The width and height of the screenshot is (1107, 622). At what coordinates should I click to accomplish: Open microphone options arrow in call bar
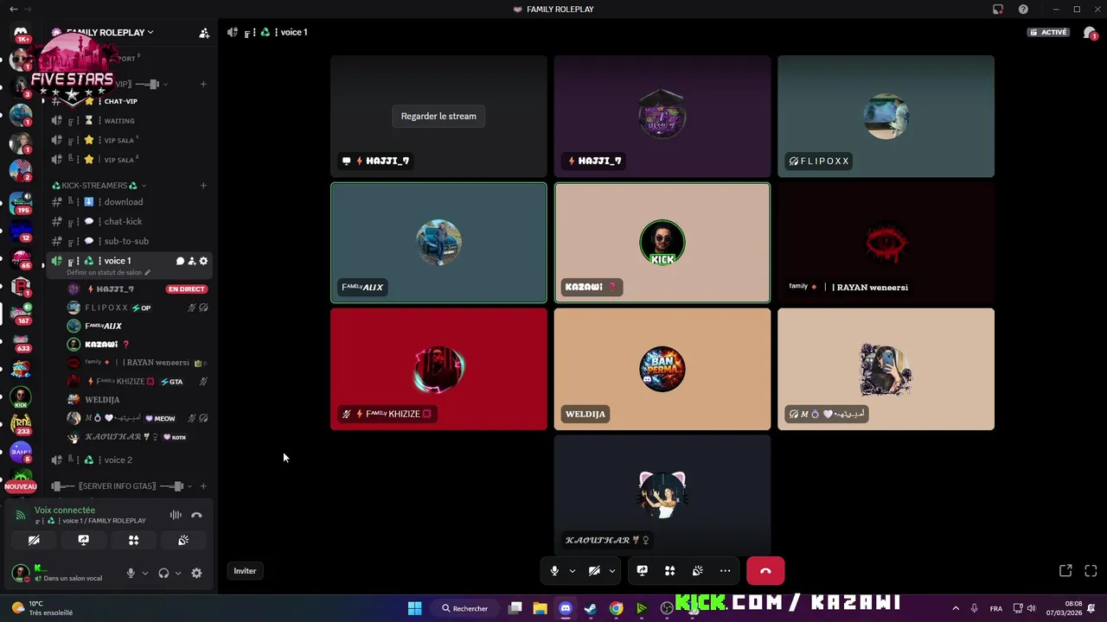[x=572, y=571]
